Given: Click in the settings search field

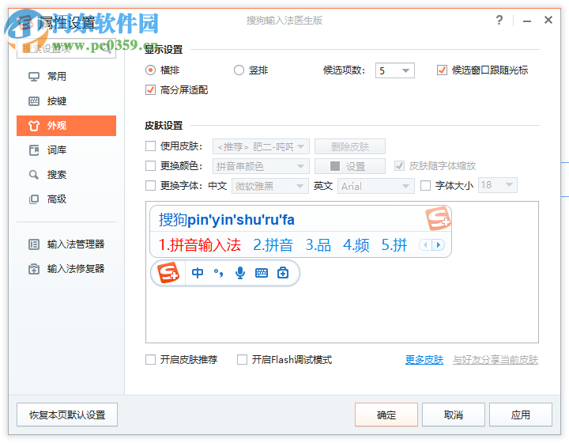Looking at the screenshot, I should pyautogui.click(x=66, y=49).
